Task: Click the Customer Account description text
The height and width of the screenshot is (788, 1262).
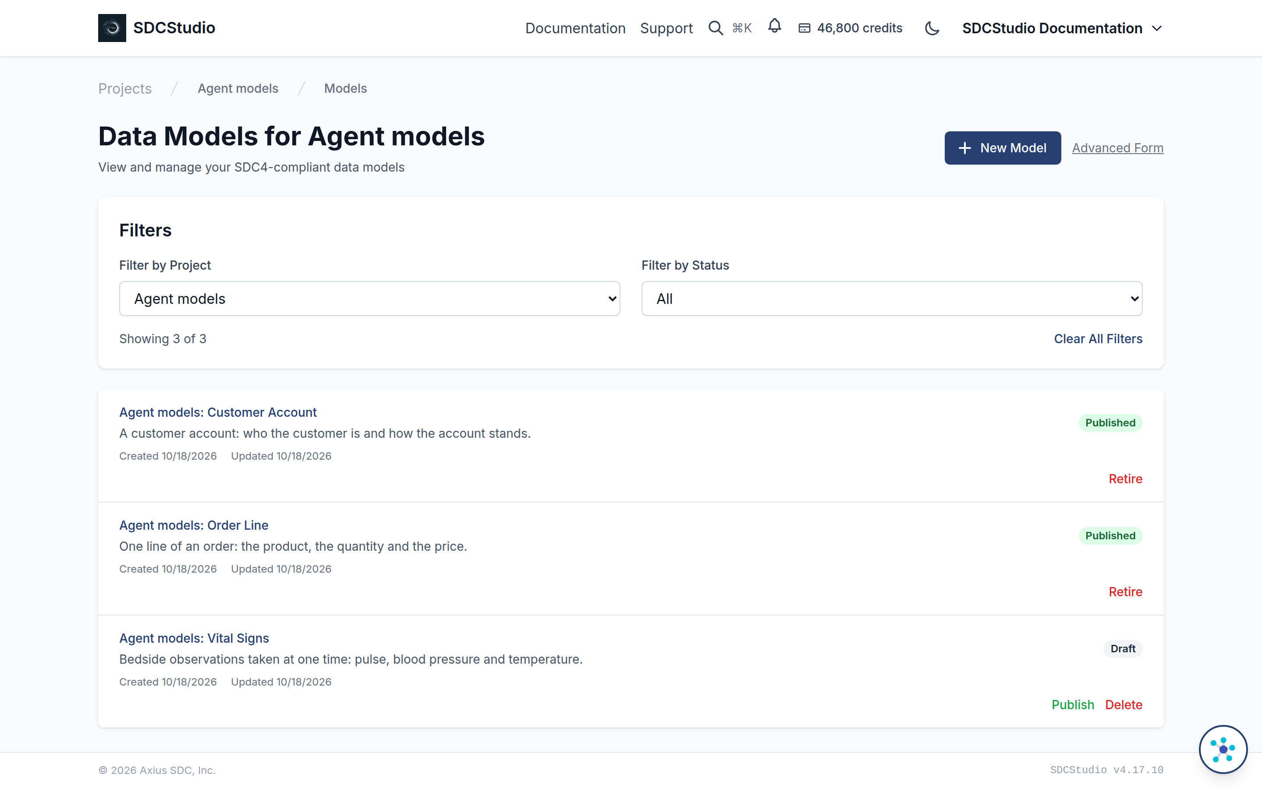Action: 325,433
